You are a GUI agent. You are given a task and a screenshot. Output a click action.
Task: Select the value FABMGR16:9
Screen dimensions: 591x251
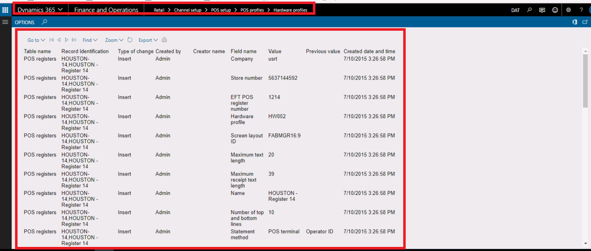tap(284, 135)
